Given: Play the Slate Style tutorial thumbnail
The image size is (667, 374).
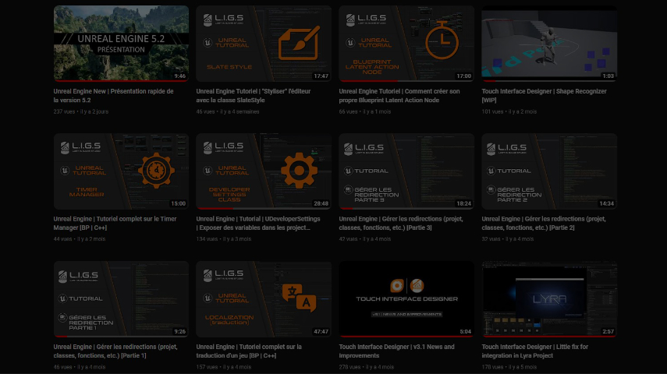Looking at the screenshot, I should 264,44.
